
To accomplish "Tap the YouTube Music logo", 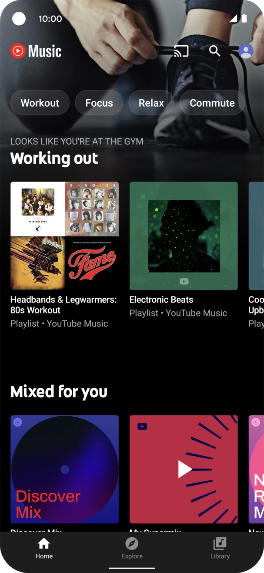I will point(36,51).
